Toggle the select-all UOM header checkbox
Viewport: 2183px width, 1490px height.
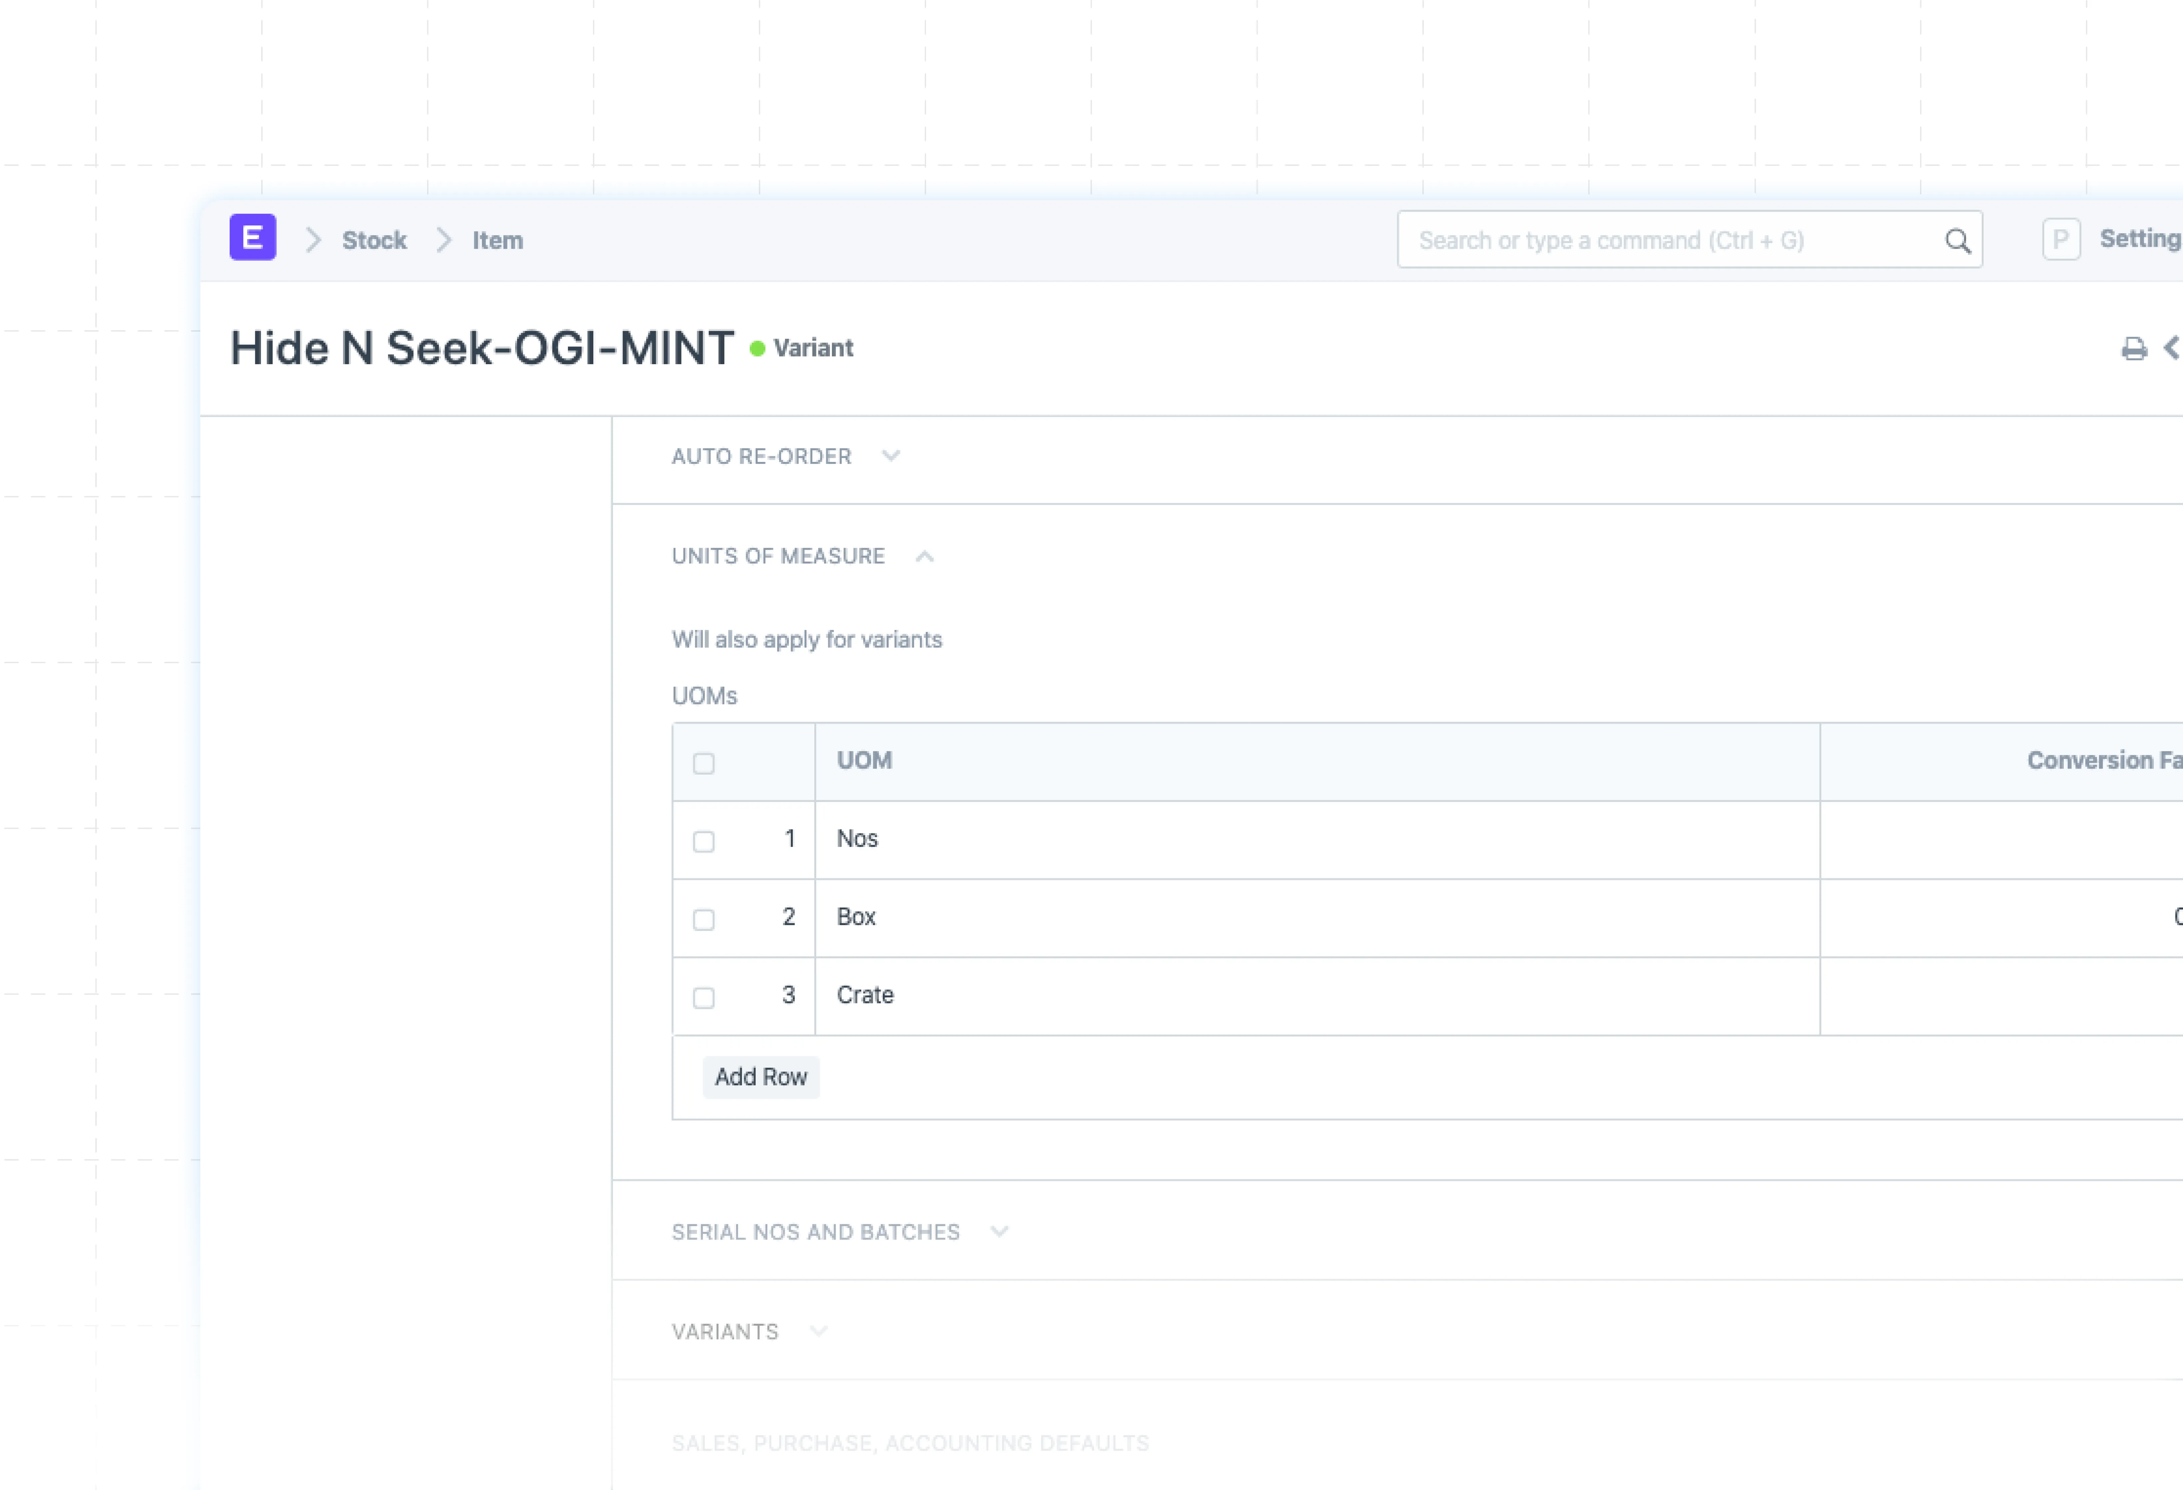coord(703,763)
